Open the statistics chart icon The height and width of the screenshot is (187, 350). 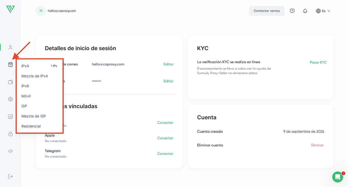[10, 116]
